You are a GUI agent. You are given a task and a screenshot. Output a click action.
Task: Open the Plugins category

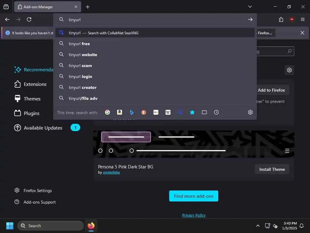tap(27, 113)
